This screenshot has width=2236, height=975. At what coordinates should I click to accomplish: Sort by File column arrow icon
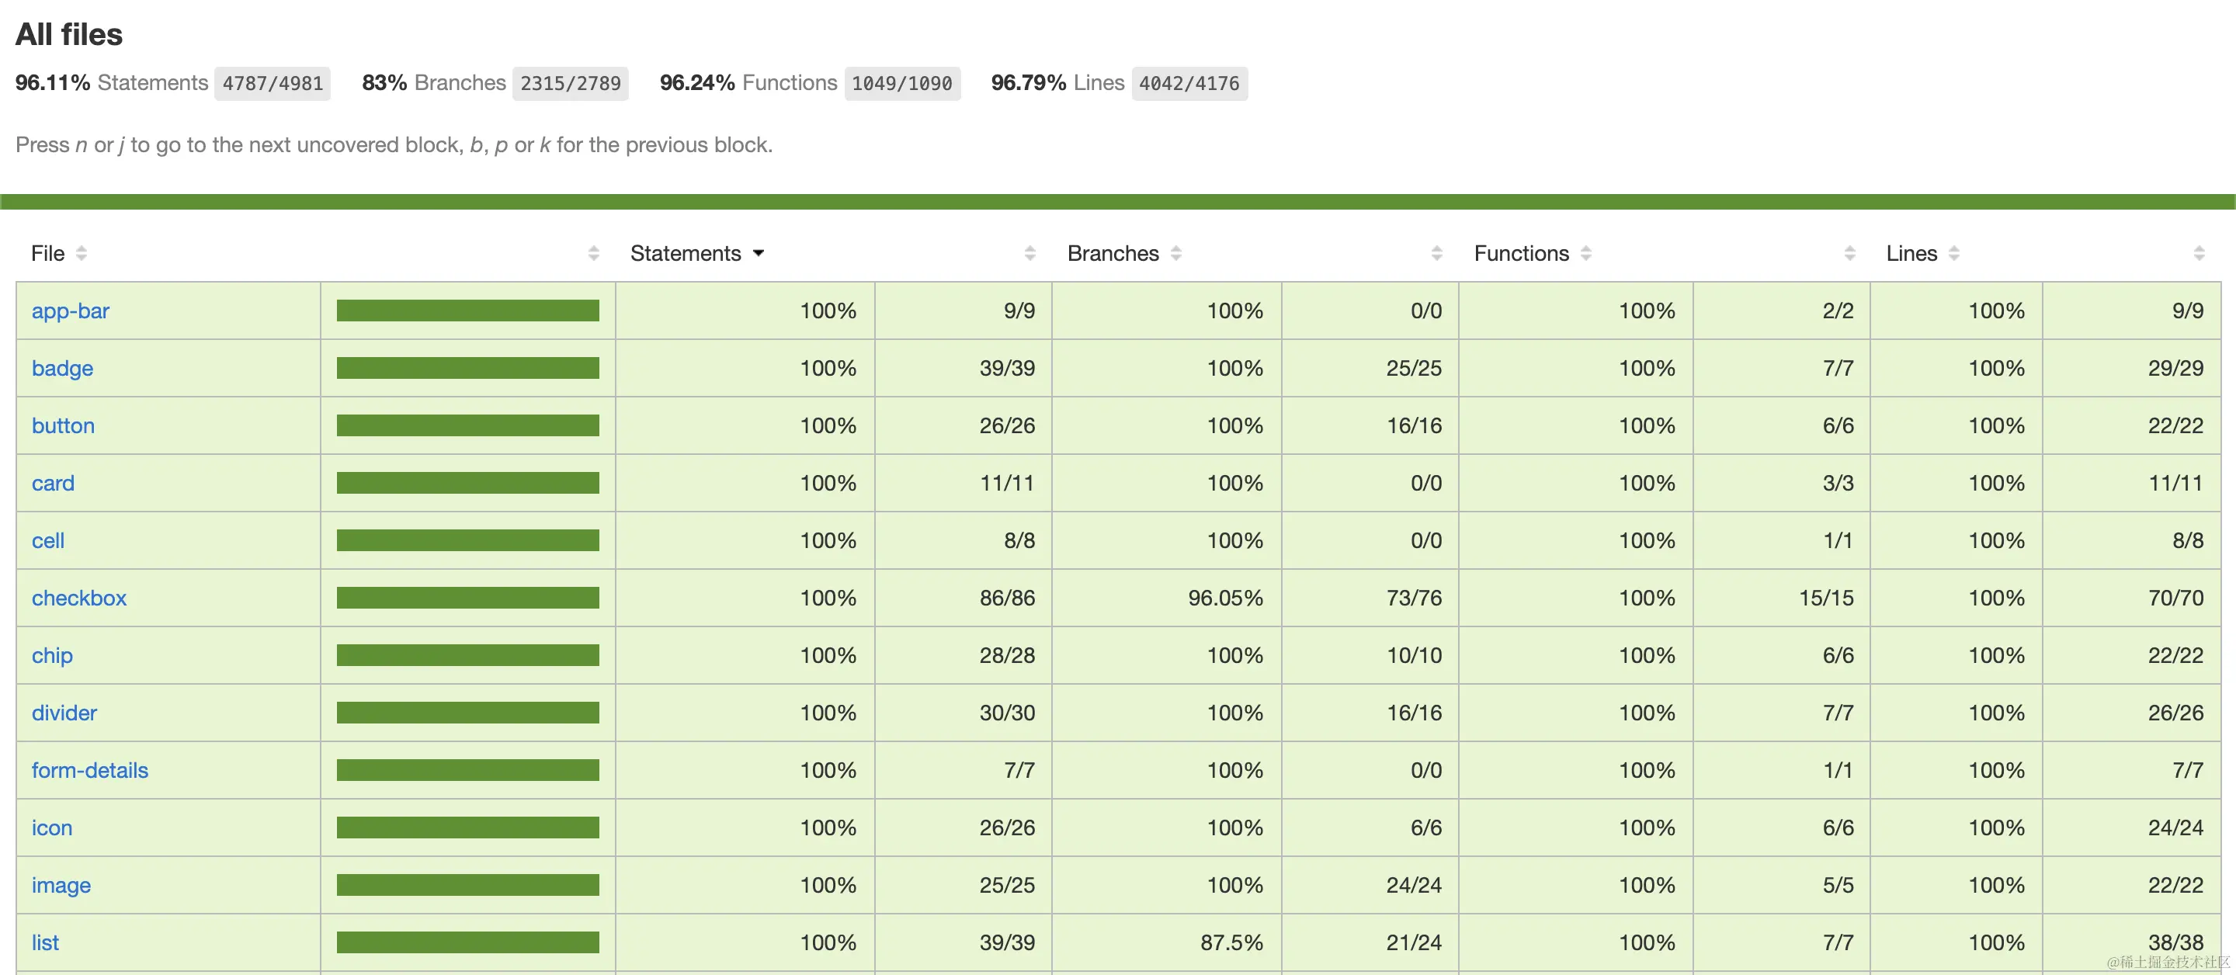pos(82,254)
